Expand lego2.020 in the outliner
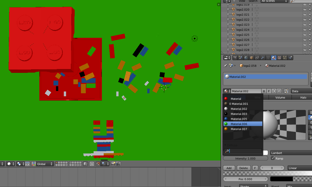Viewport: 312px width, 187px height. (x=228, y=10)
